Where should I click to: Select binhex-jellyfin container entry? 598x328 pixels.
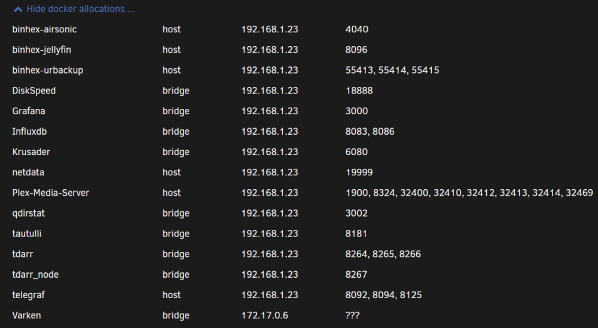coord(42,50)
